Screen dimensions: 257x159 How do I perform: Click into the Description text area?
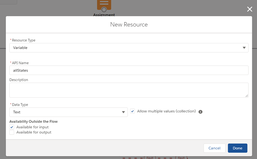(x=129, y=90)
